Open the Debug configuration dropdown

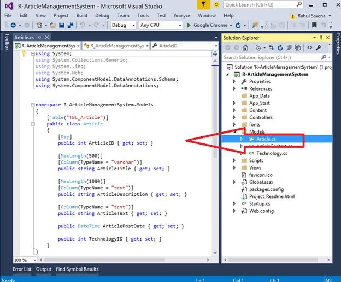coord(124,25)
